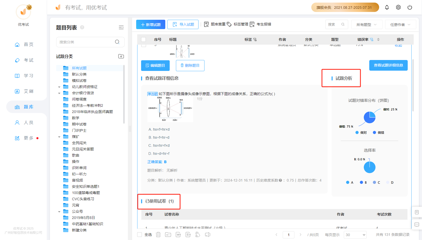The height and width of the screenshot is (240, 422).
Task: Collapse 题目列表 panel with menu icon
Action: pyautogui.click(x=121, y=28)
